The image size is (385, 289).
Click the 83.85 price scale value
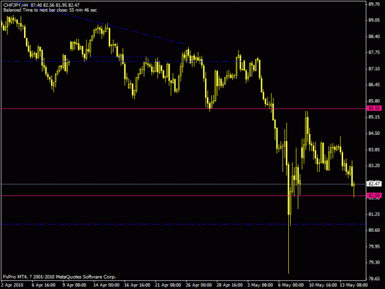(x=374, y=150)
